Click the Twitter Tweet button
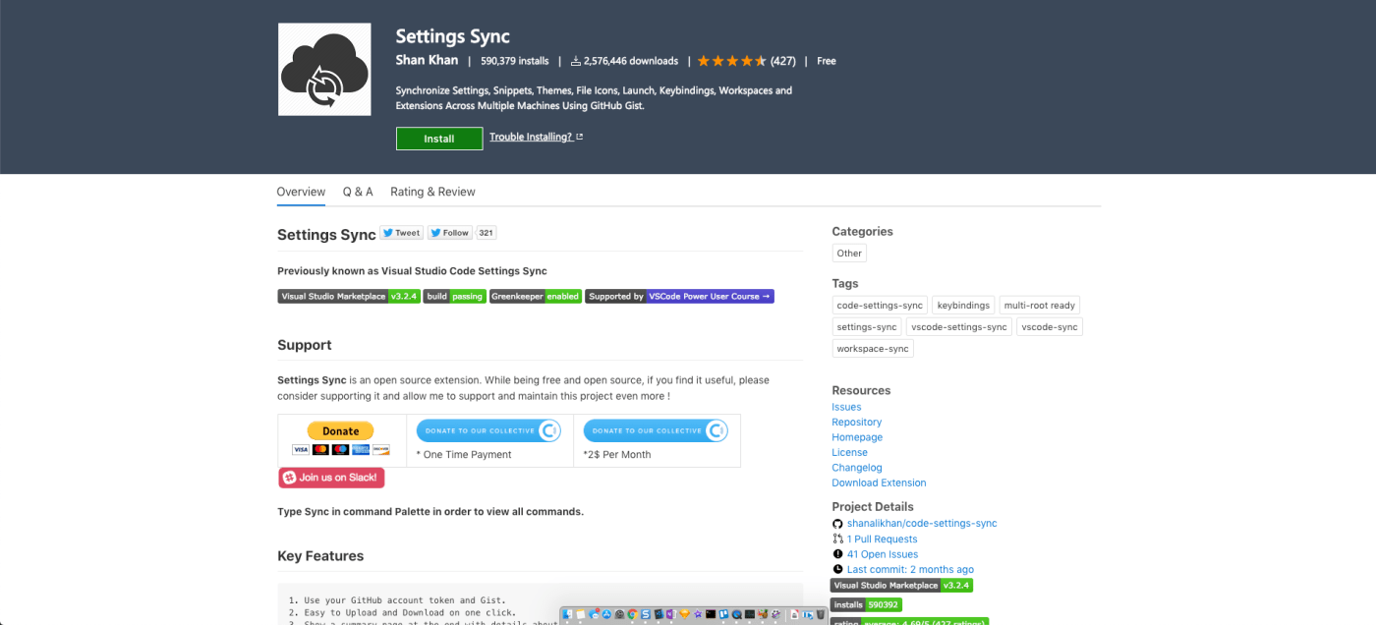 (x=401, y=233)
